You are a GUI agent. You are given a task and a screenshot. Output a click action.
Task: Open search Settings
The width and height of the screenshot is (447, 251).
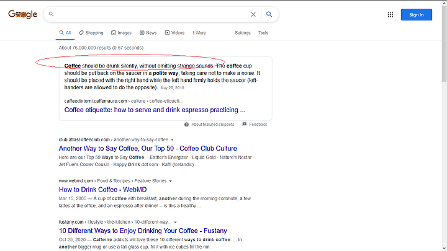tap(243, 33)
